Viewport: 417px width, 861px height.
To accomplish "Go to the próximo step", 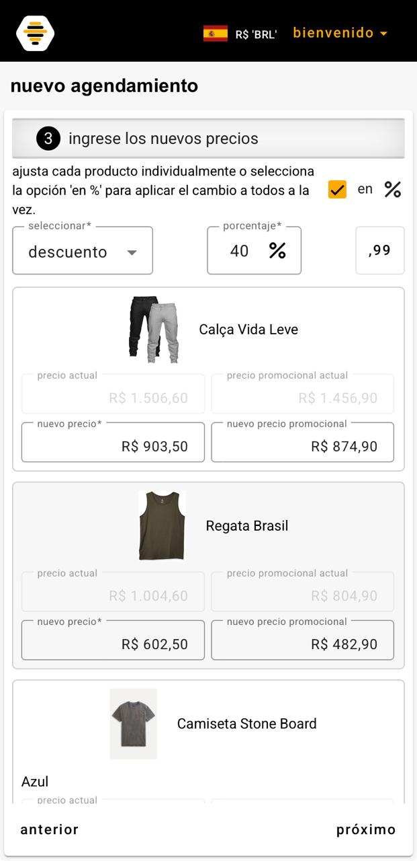I will click(366, 829).
